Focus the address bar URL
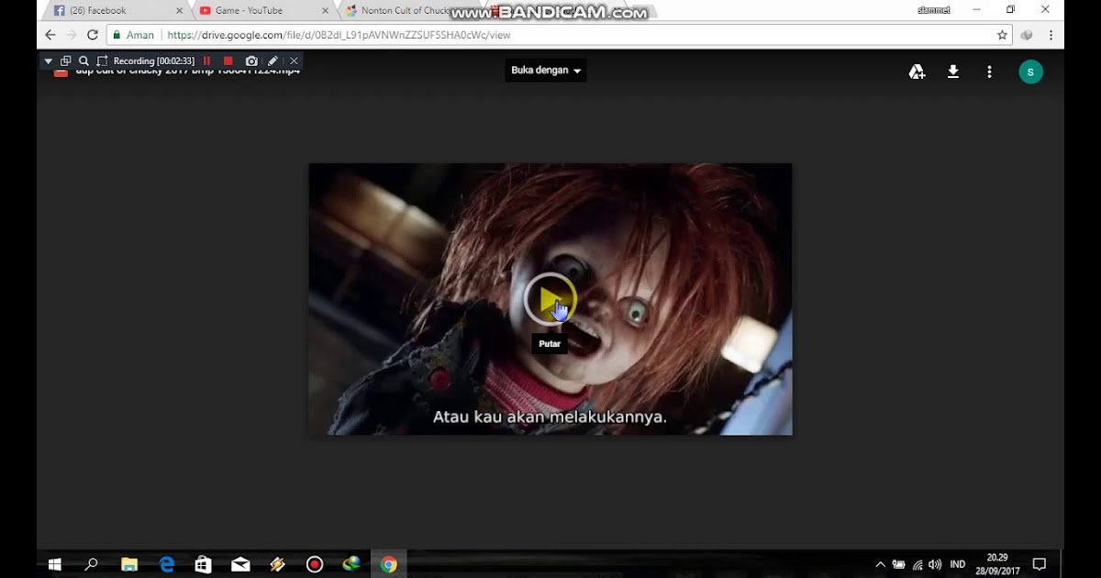Viewport: 1101px width, 578px height. pos(339,35)
